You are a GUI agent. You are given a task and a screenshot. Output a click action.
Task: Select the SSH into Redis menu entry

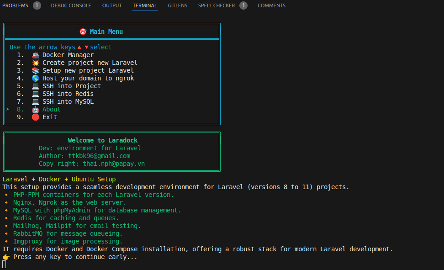click(68, 94)
